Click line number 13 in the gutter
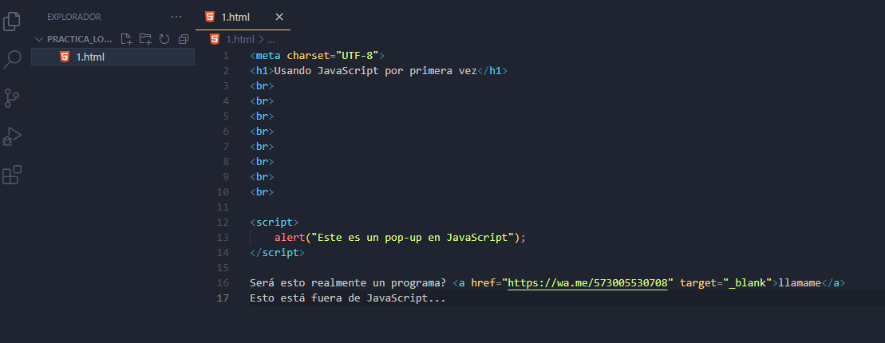Image resolution: width=885 pixels, height=343 pixels. click(x=223, y=238)
